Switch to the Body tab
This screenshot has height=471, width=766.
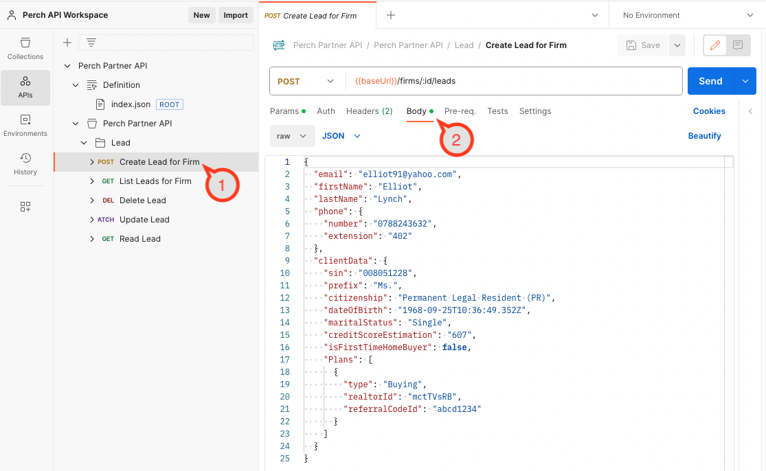point(420,111)
